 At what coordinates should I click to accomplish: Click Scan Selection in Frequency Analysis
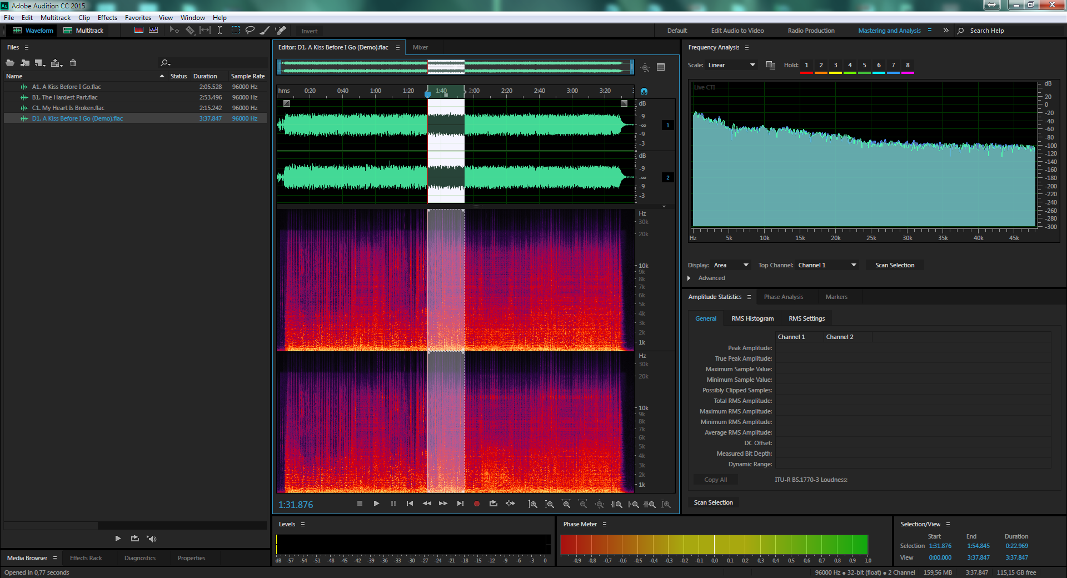pos(895,265)
